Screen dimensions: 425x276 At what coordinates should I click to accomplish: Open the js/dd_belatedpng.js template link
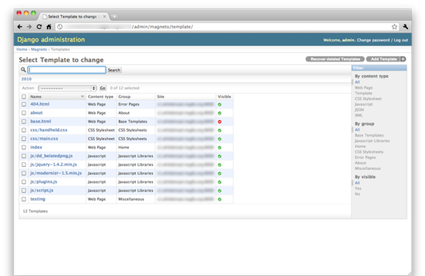click(51, 156)
